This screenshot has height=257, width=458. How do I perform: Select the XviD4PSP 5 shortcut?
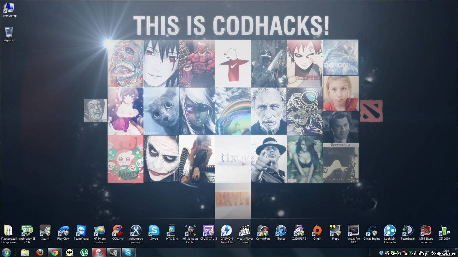coord(299,233)
